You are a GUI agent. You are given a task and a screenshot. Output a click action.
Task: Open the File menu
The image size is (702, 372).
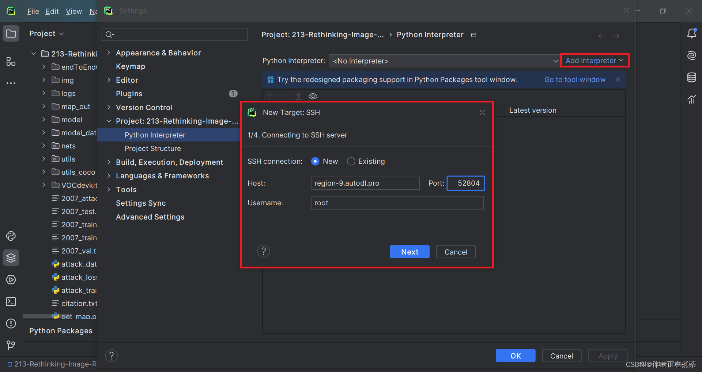33,11
